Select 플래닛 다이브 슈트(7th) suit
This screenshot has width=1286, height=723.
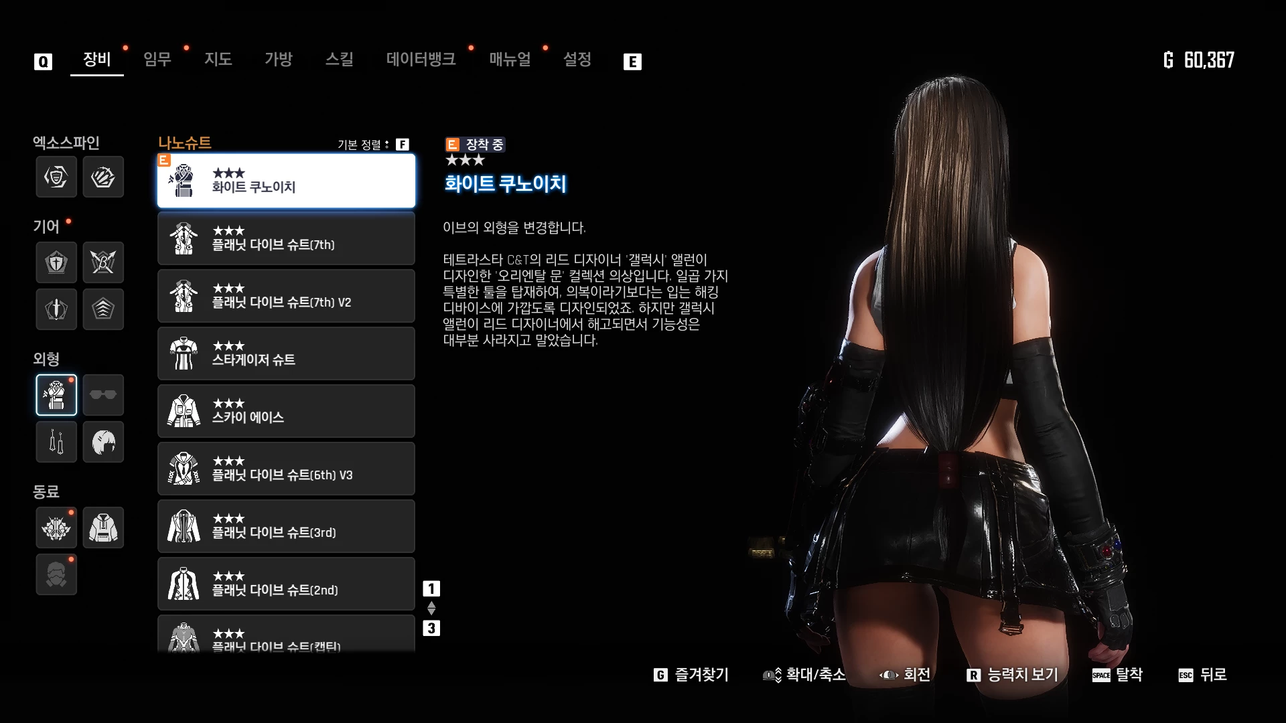pos(286,238)
